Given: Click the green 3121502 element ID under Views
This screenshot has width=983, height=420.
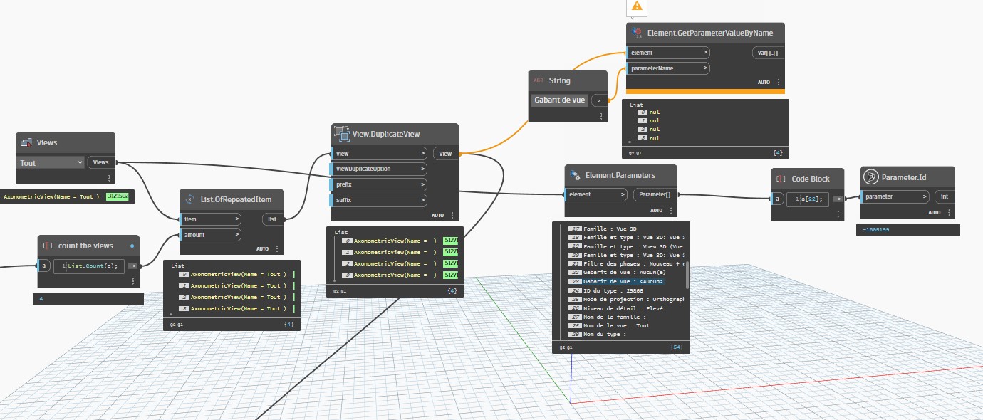Looking at the screenshot, I should [x=117, y=196].
